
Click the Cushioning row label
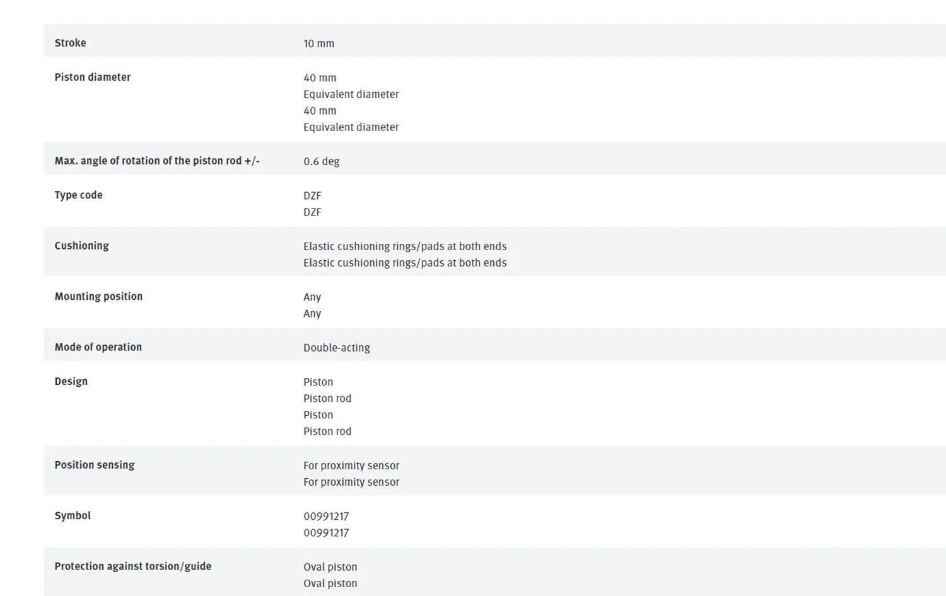81,246
